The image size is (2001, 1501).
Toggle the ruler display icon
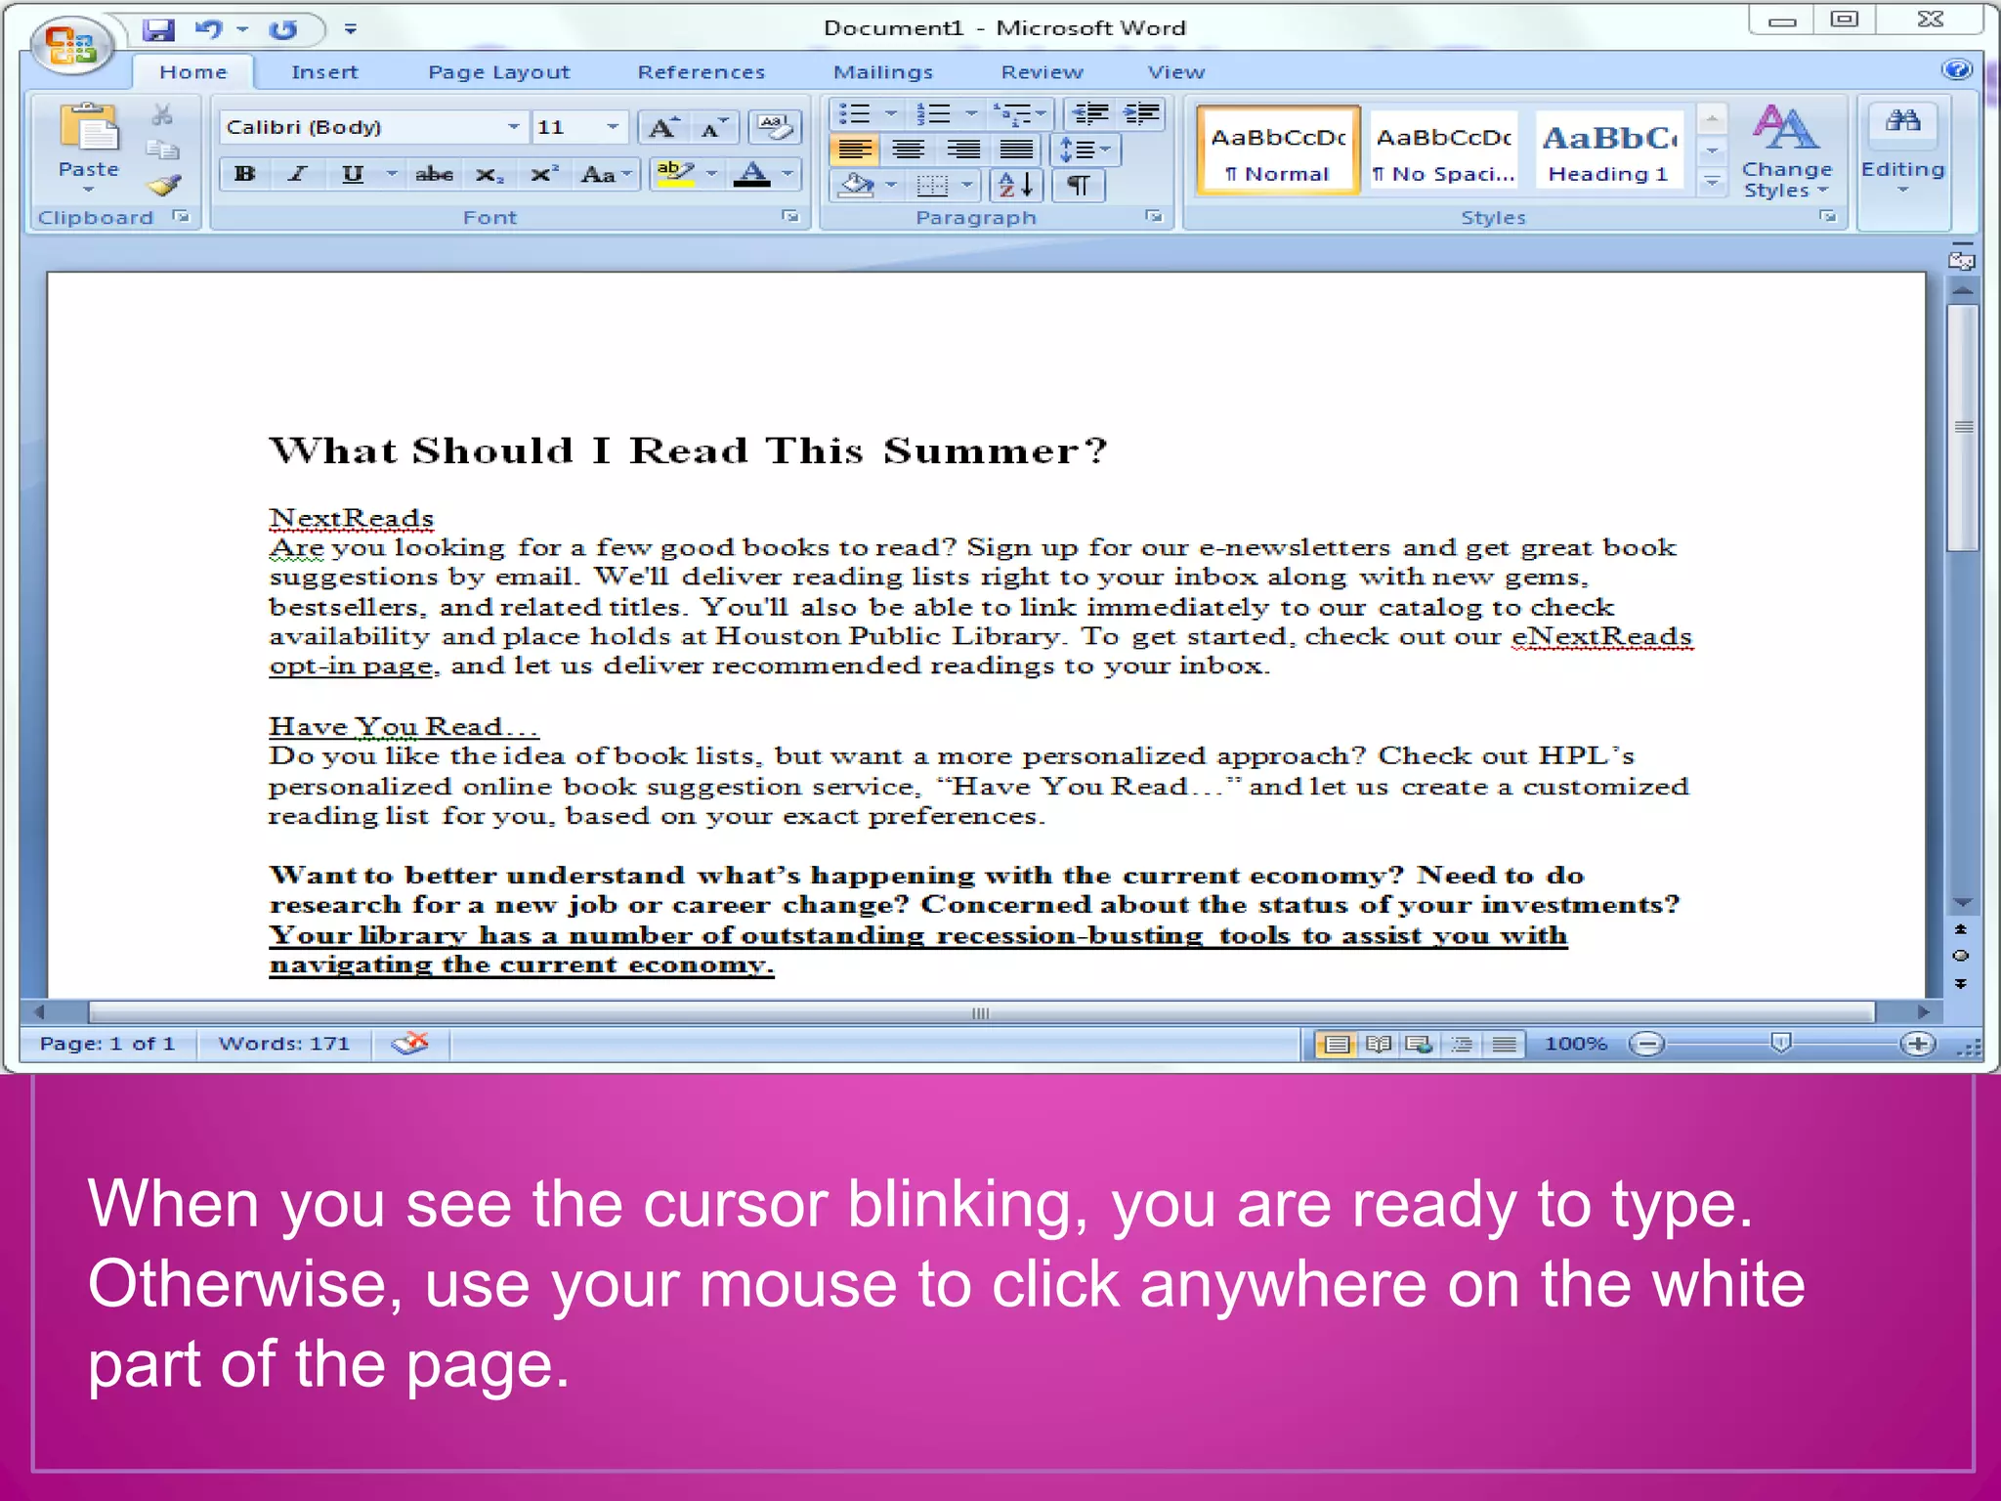tap(1961, 261)
